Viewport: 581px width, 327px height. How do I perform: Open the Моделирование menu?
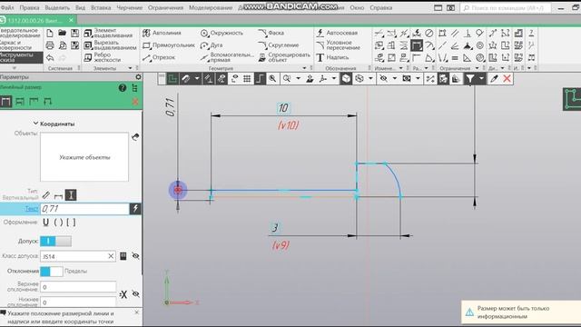pyautogui.click(x=211, y=7)
